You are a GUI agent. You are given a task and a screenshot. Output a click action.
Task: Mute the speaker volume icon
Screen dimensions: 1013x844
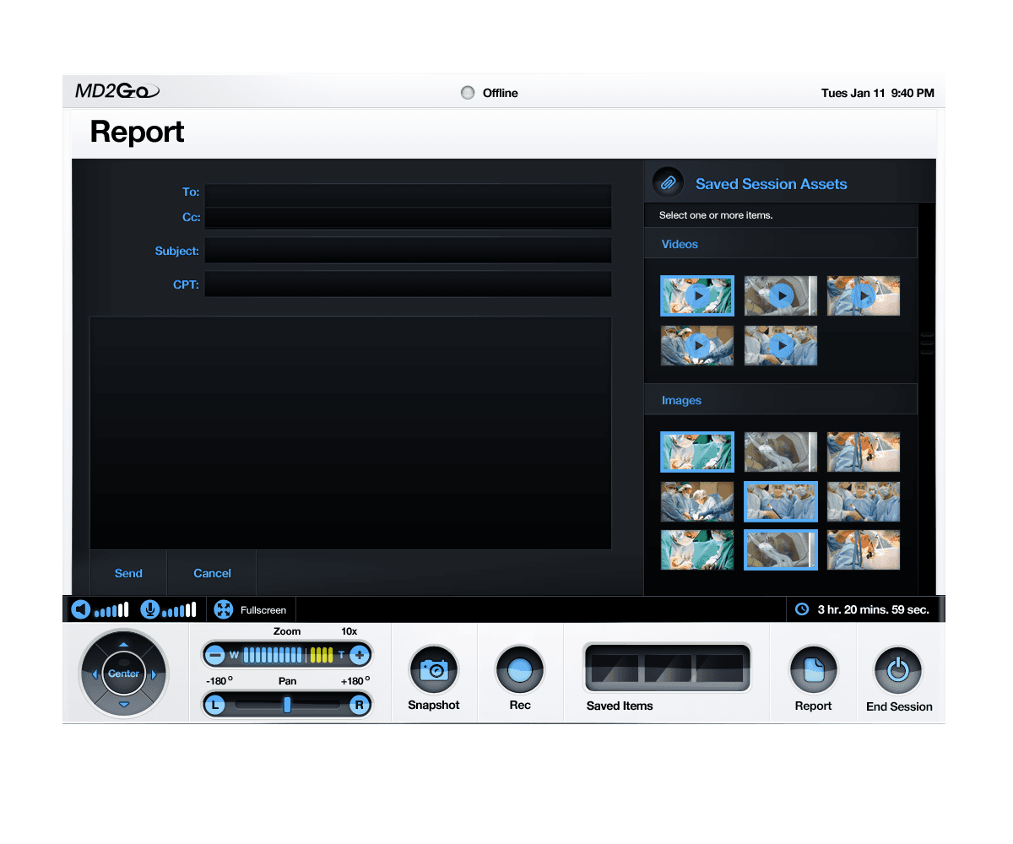pos(81,609)
